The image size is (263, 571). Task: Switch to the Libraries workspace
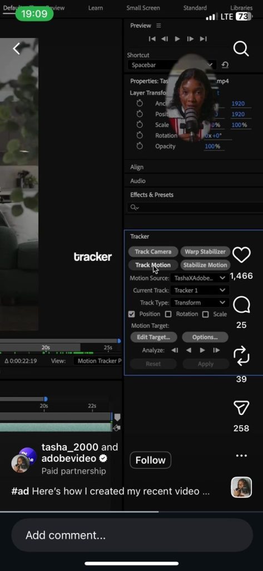tap(241, 8)
